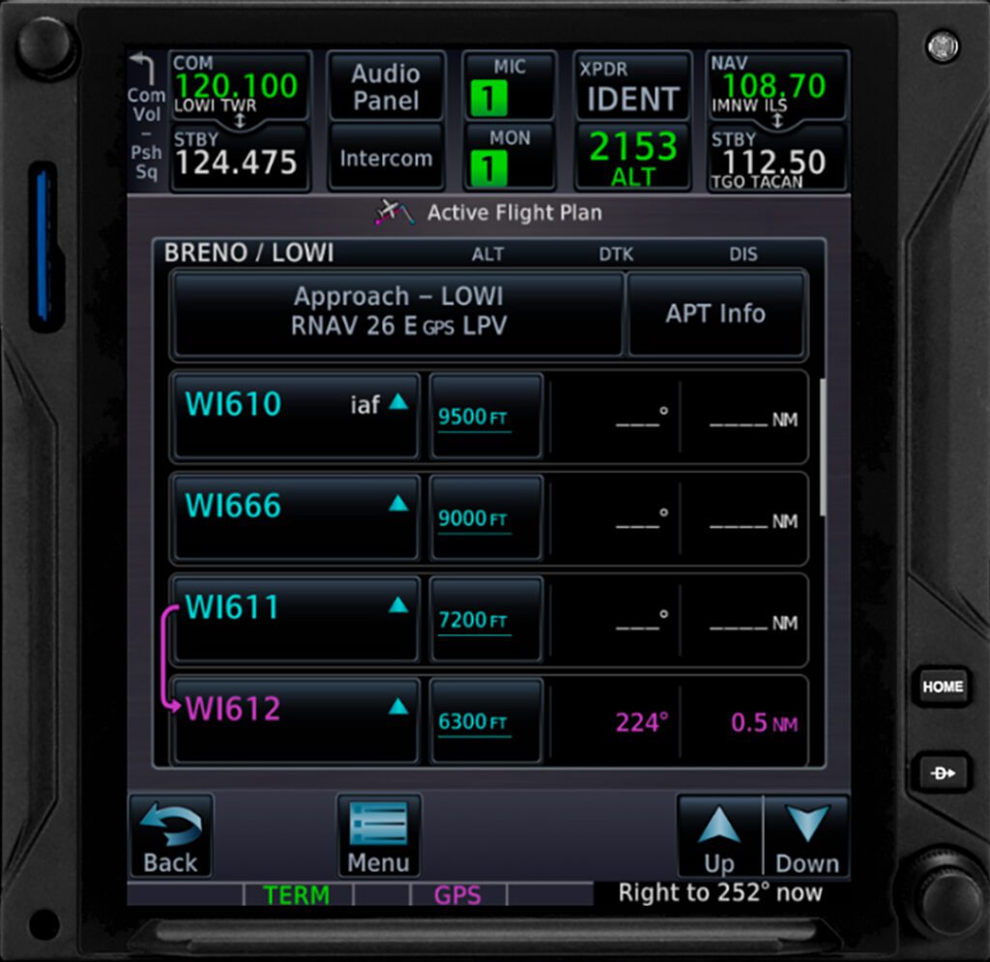This screenshot has height=962, width=990.
Task: Select the WI610 iaf waypoint
Action: coord(296,415)
